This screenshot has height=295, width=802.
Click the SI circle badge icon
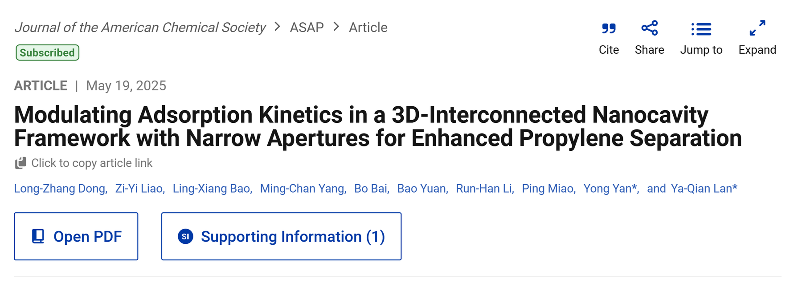click(185, 236)
